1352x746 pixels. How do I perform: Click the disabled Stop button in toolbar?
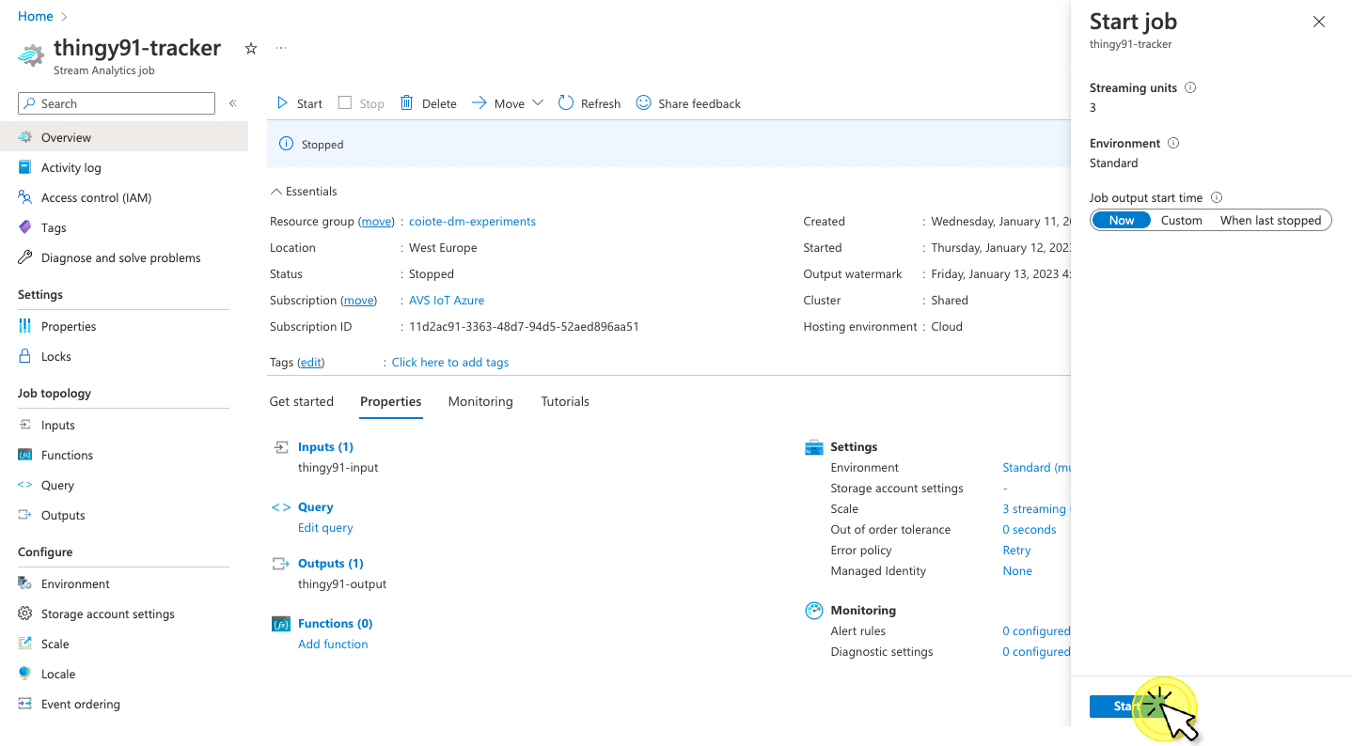click(x=361, y=103)
